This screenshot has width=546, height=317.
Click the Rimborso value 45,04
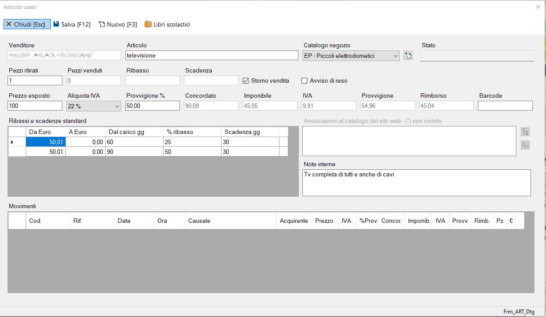(x=447, y=106)
